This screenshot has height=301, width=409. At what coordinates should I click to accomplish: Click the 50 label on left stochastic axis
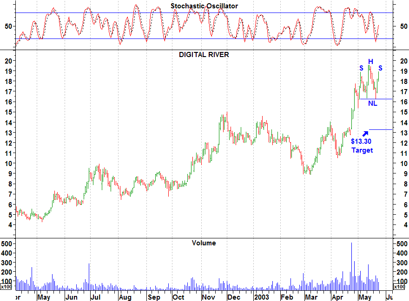(8, 26)
